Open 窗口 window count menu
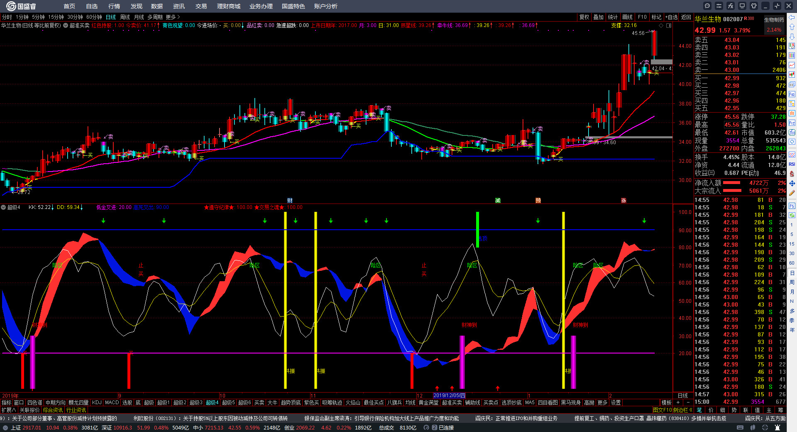Viewport: 797px width, 432px height. pos(19,402)
